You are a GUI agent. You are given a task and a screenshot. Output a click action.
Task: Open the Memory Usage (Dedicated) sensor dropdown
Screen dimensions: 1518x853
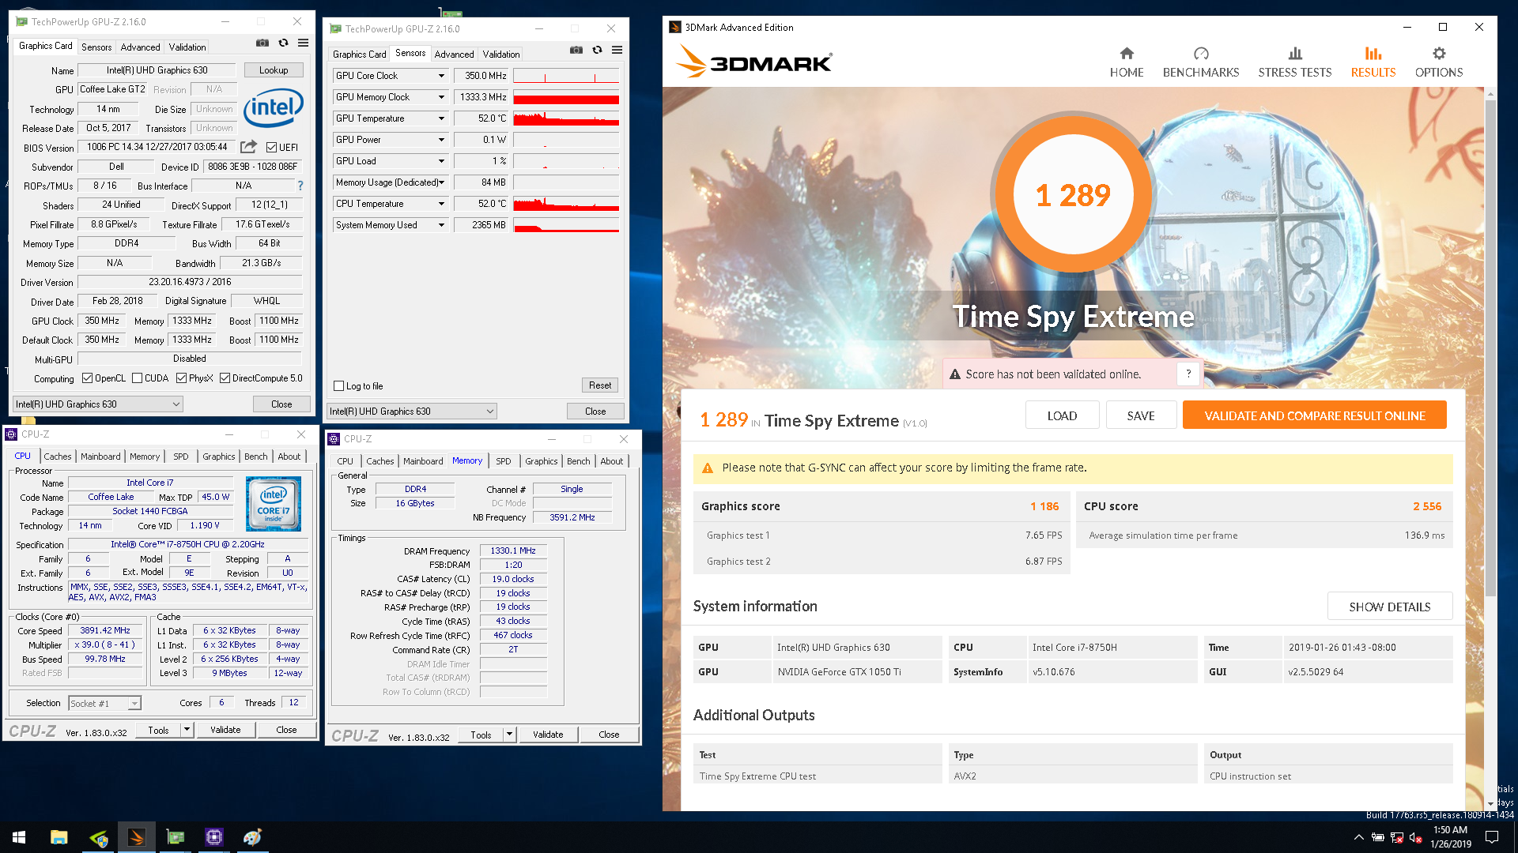(x=441, y=182)
